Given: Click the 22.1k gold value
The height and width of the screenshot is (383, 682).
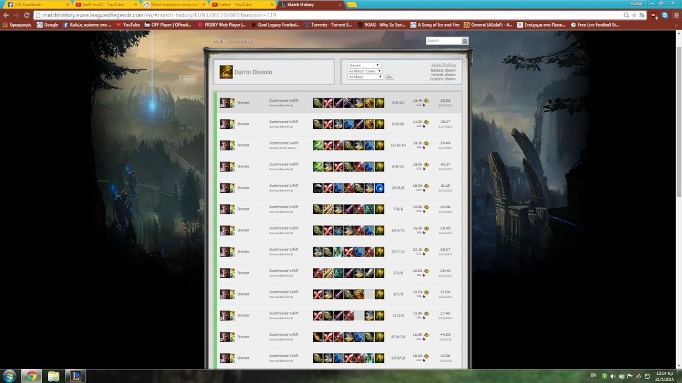Looking at the screenshot, I should [x=417, y=249].
